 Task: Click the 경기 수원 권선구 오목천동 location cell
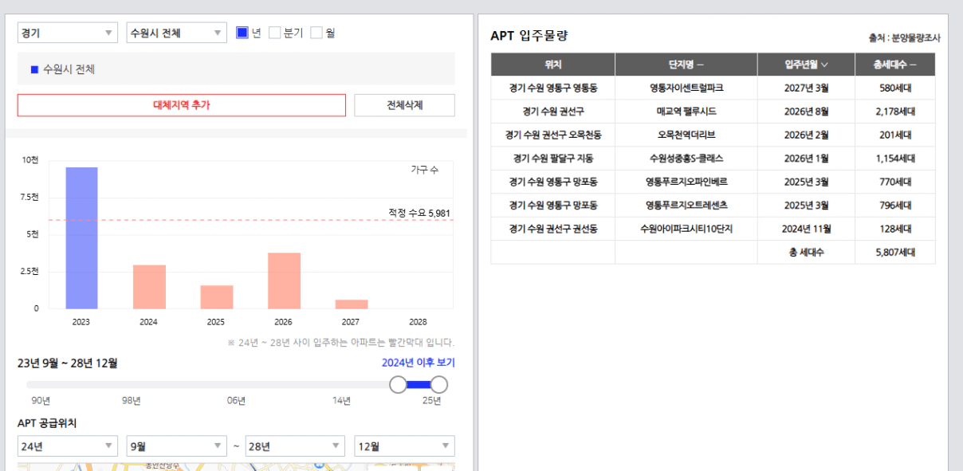(553, 135)
